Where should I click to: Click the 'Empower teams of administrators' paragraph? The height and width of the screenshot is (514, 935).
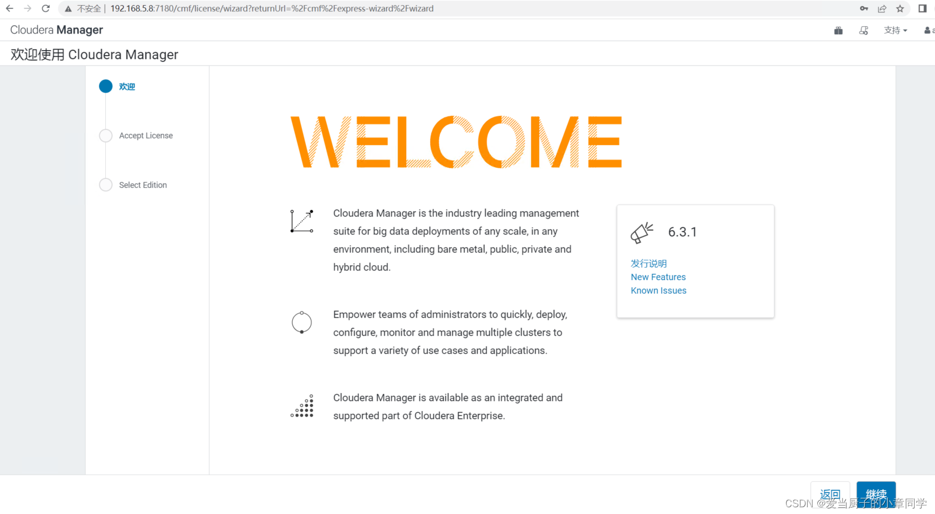450,332
